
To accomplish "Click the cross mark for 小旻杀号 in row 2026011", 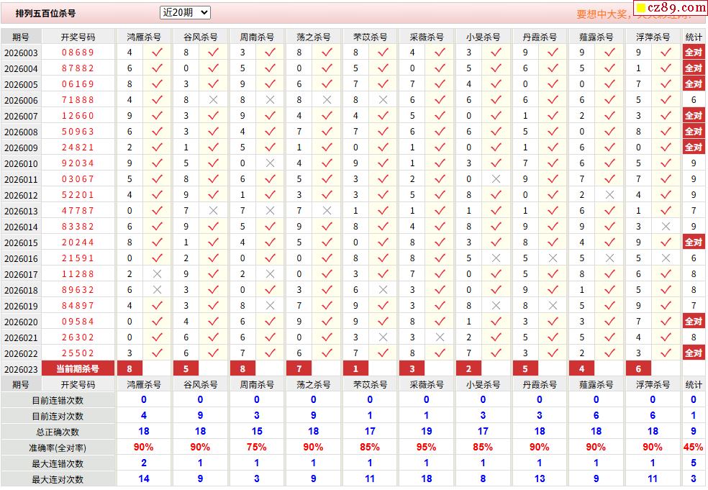I will pos(496,179).
